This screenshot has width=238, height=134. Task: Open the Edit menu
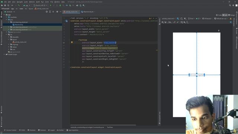(x=9, y=2)
